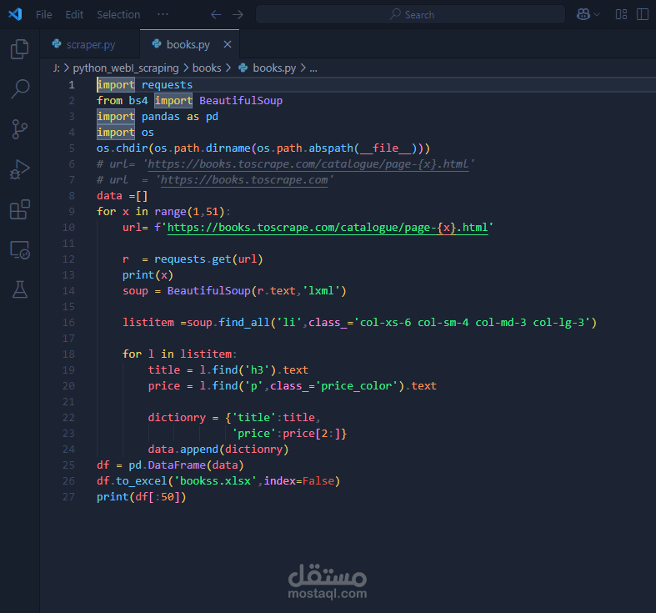The width and height of the screenshot is (656, 613).
Task: Open the Copilot chat icon
Action: (583, 15)
